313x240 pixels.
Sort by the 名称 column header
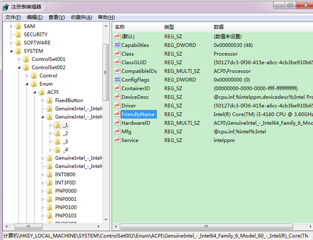pyautogui.click(x=137, y=27)
